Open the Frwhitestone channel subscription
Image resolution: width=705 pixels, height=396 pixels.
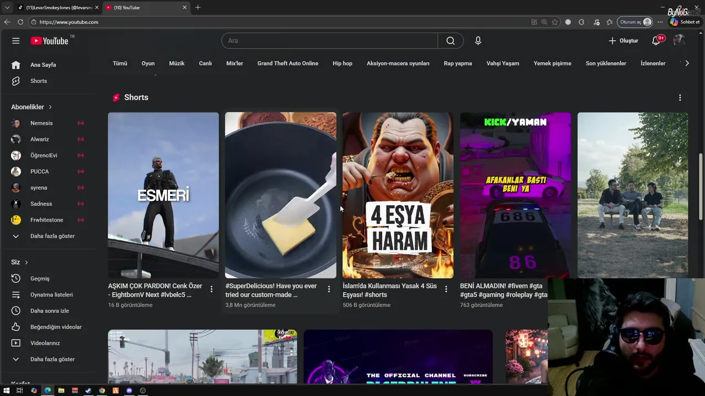coord(47,220)
